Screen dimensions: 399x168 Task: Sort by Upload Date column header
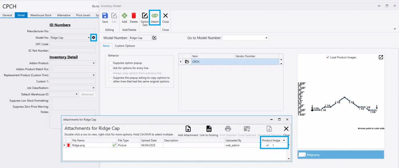pos(152,140)
